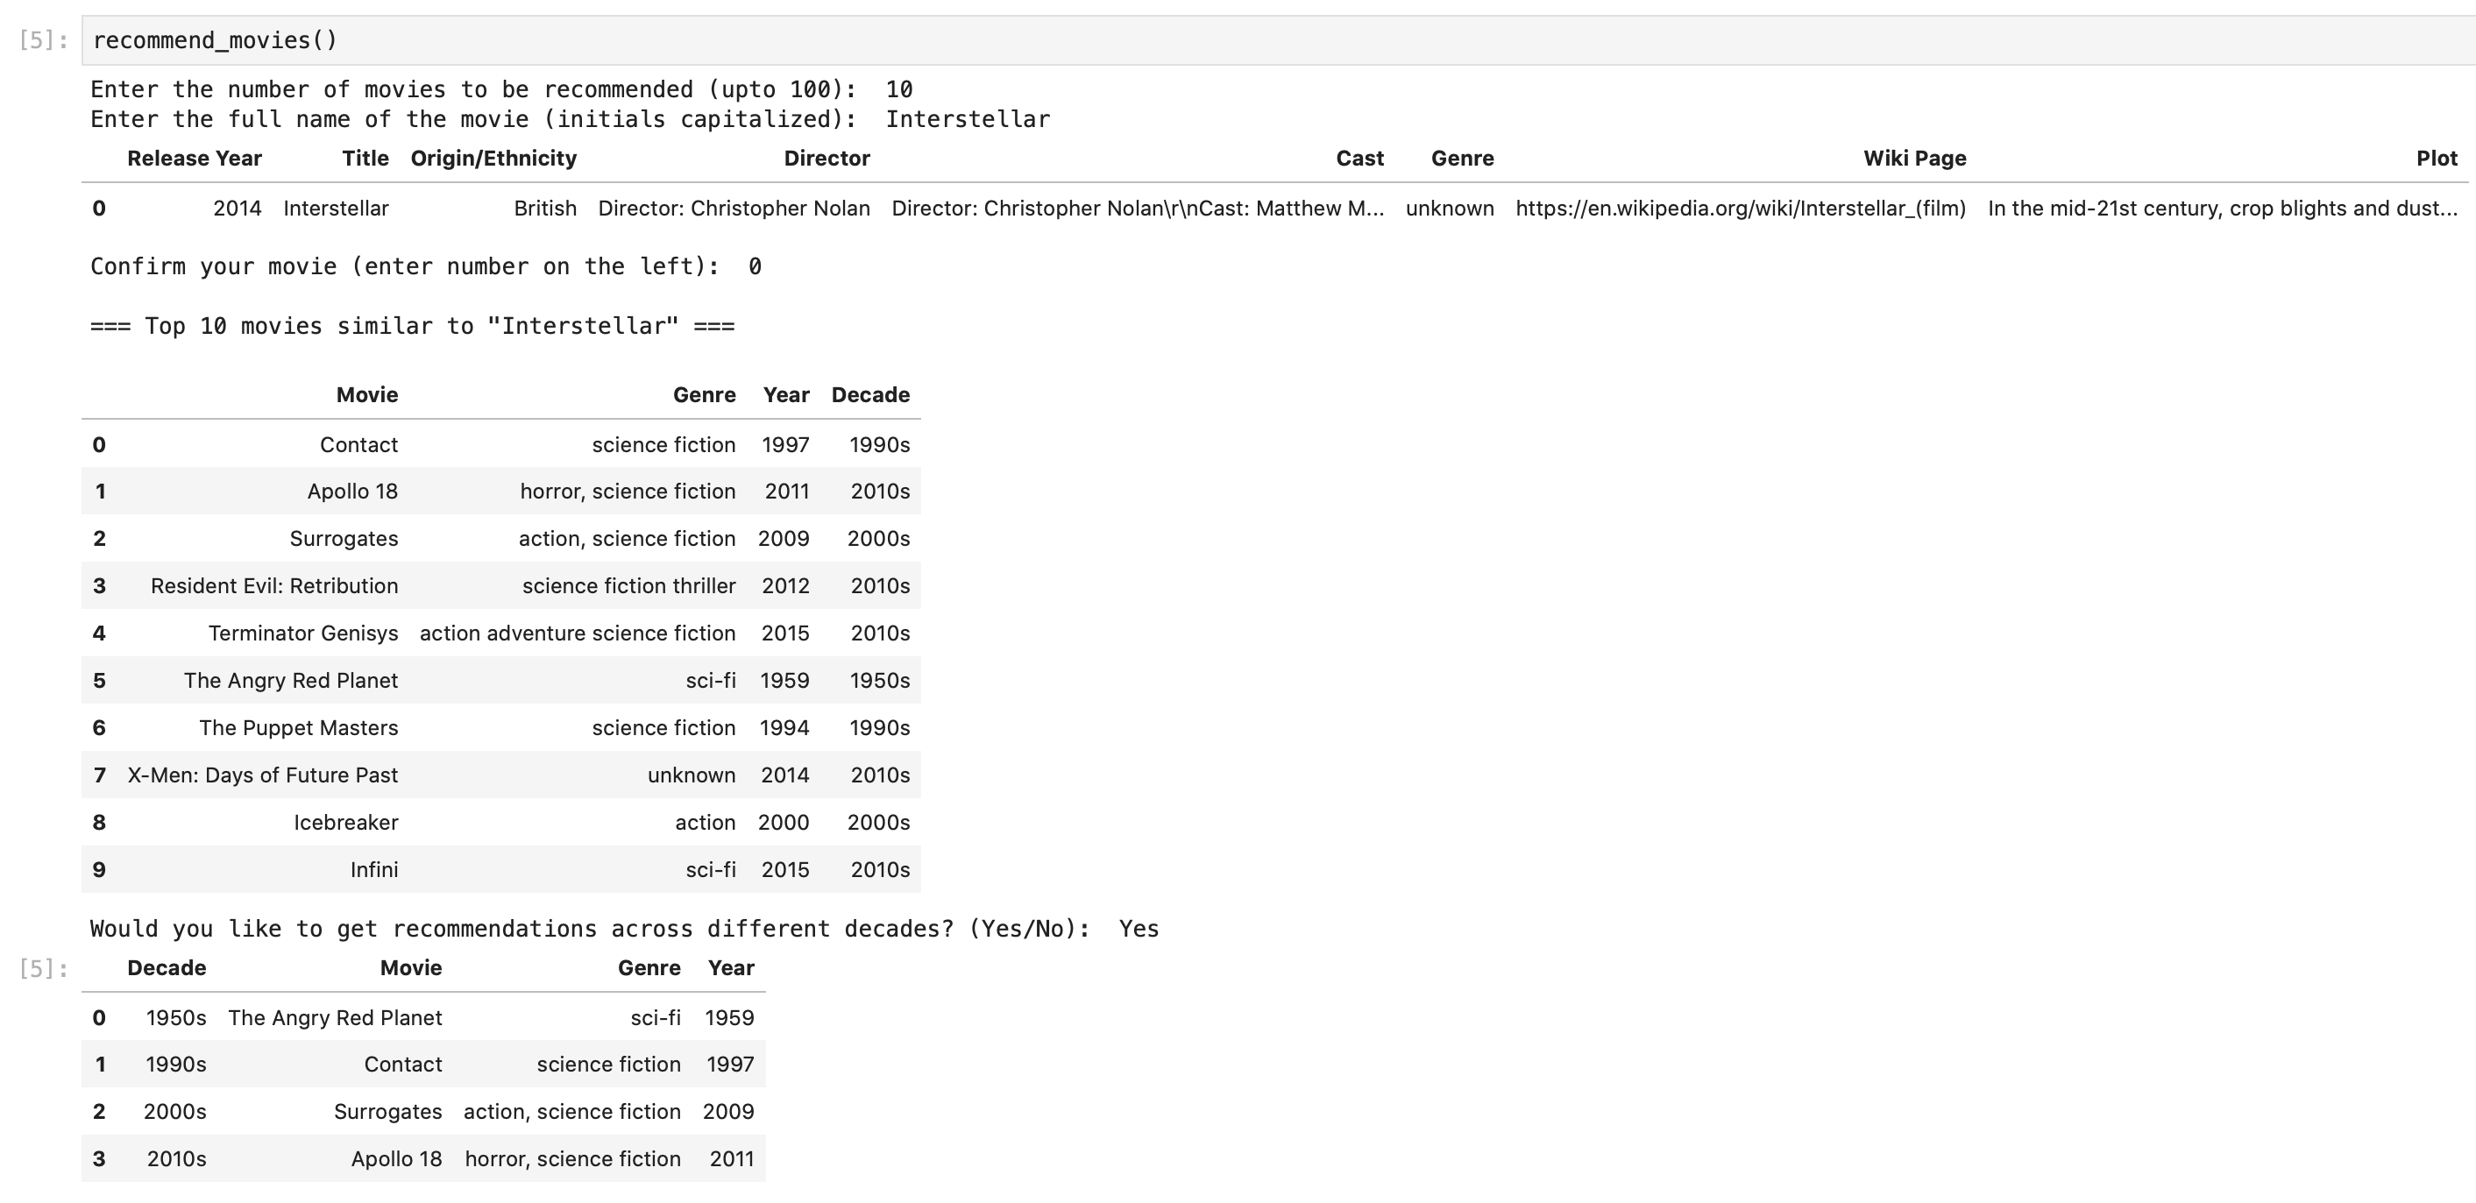Click the 'British' origin cell
This screenshot has width=2476, height=1203.
click(x=545, y=209)
